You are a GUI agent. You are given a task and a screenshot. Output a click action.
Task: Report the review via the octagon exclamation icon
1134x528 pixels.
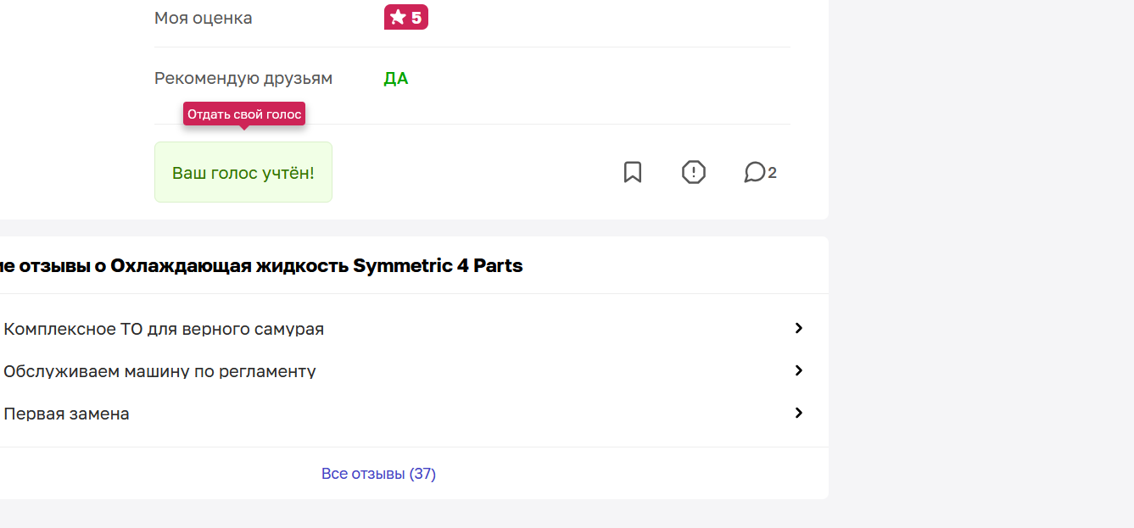(694, 172)
